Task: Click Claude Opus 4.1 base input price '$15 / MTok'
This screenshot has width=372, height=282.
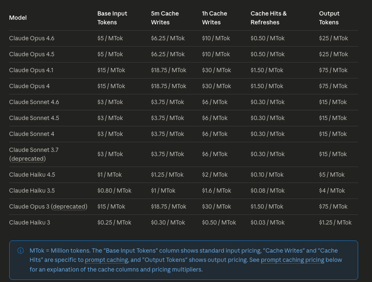Action: click(111, 70)
